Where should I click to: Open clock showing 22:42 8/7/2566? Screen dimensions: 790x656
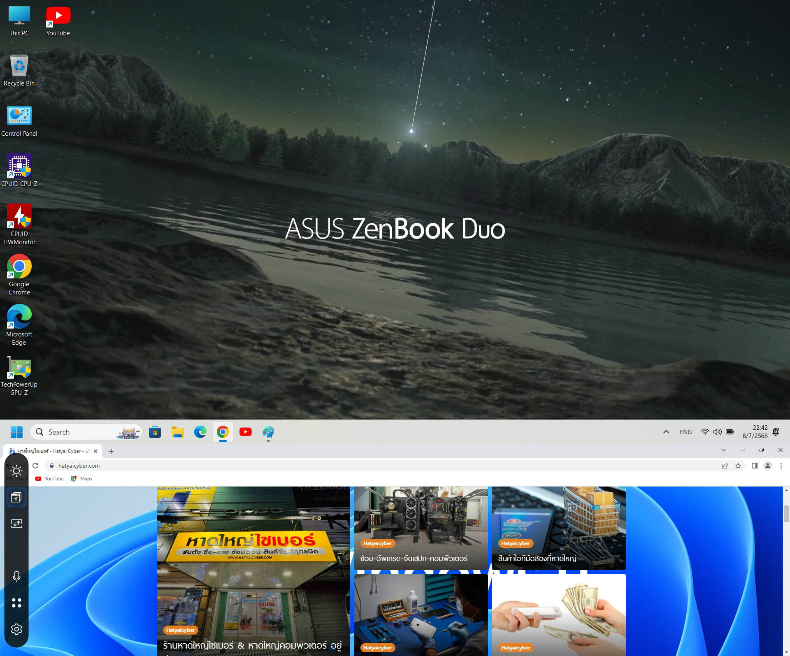755,432
